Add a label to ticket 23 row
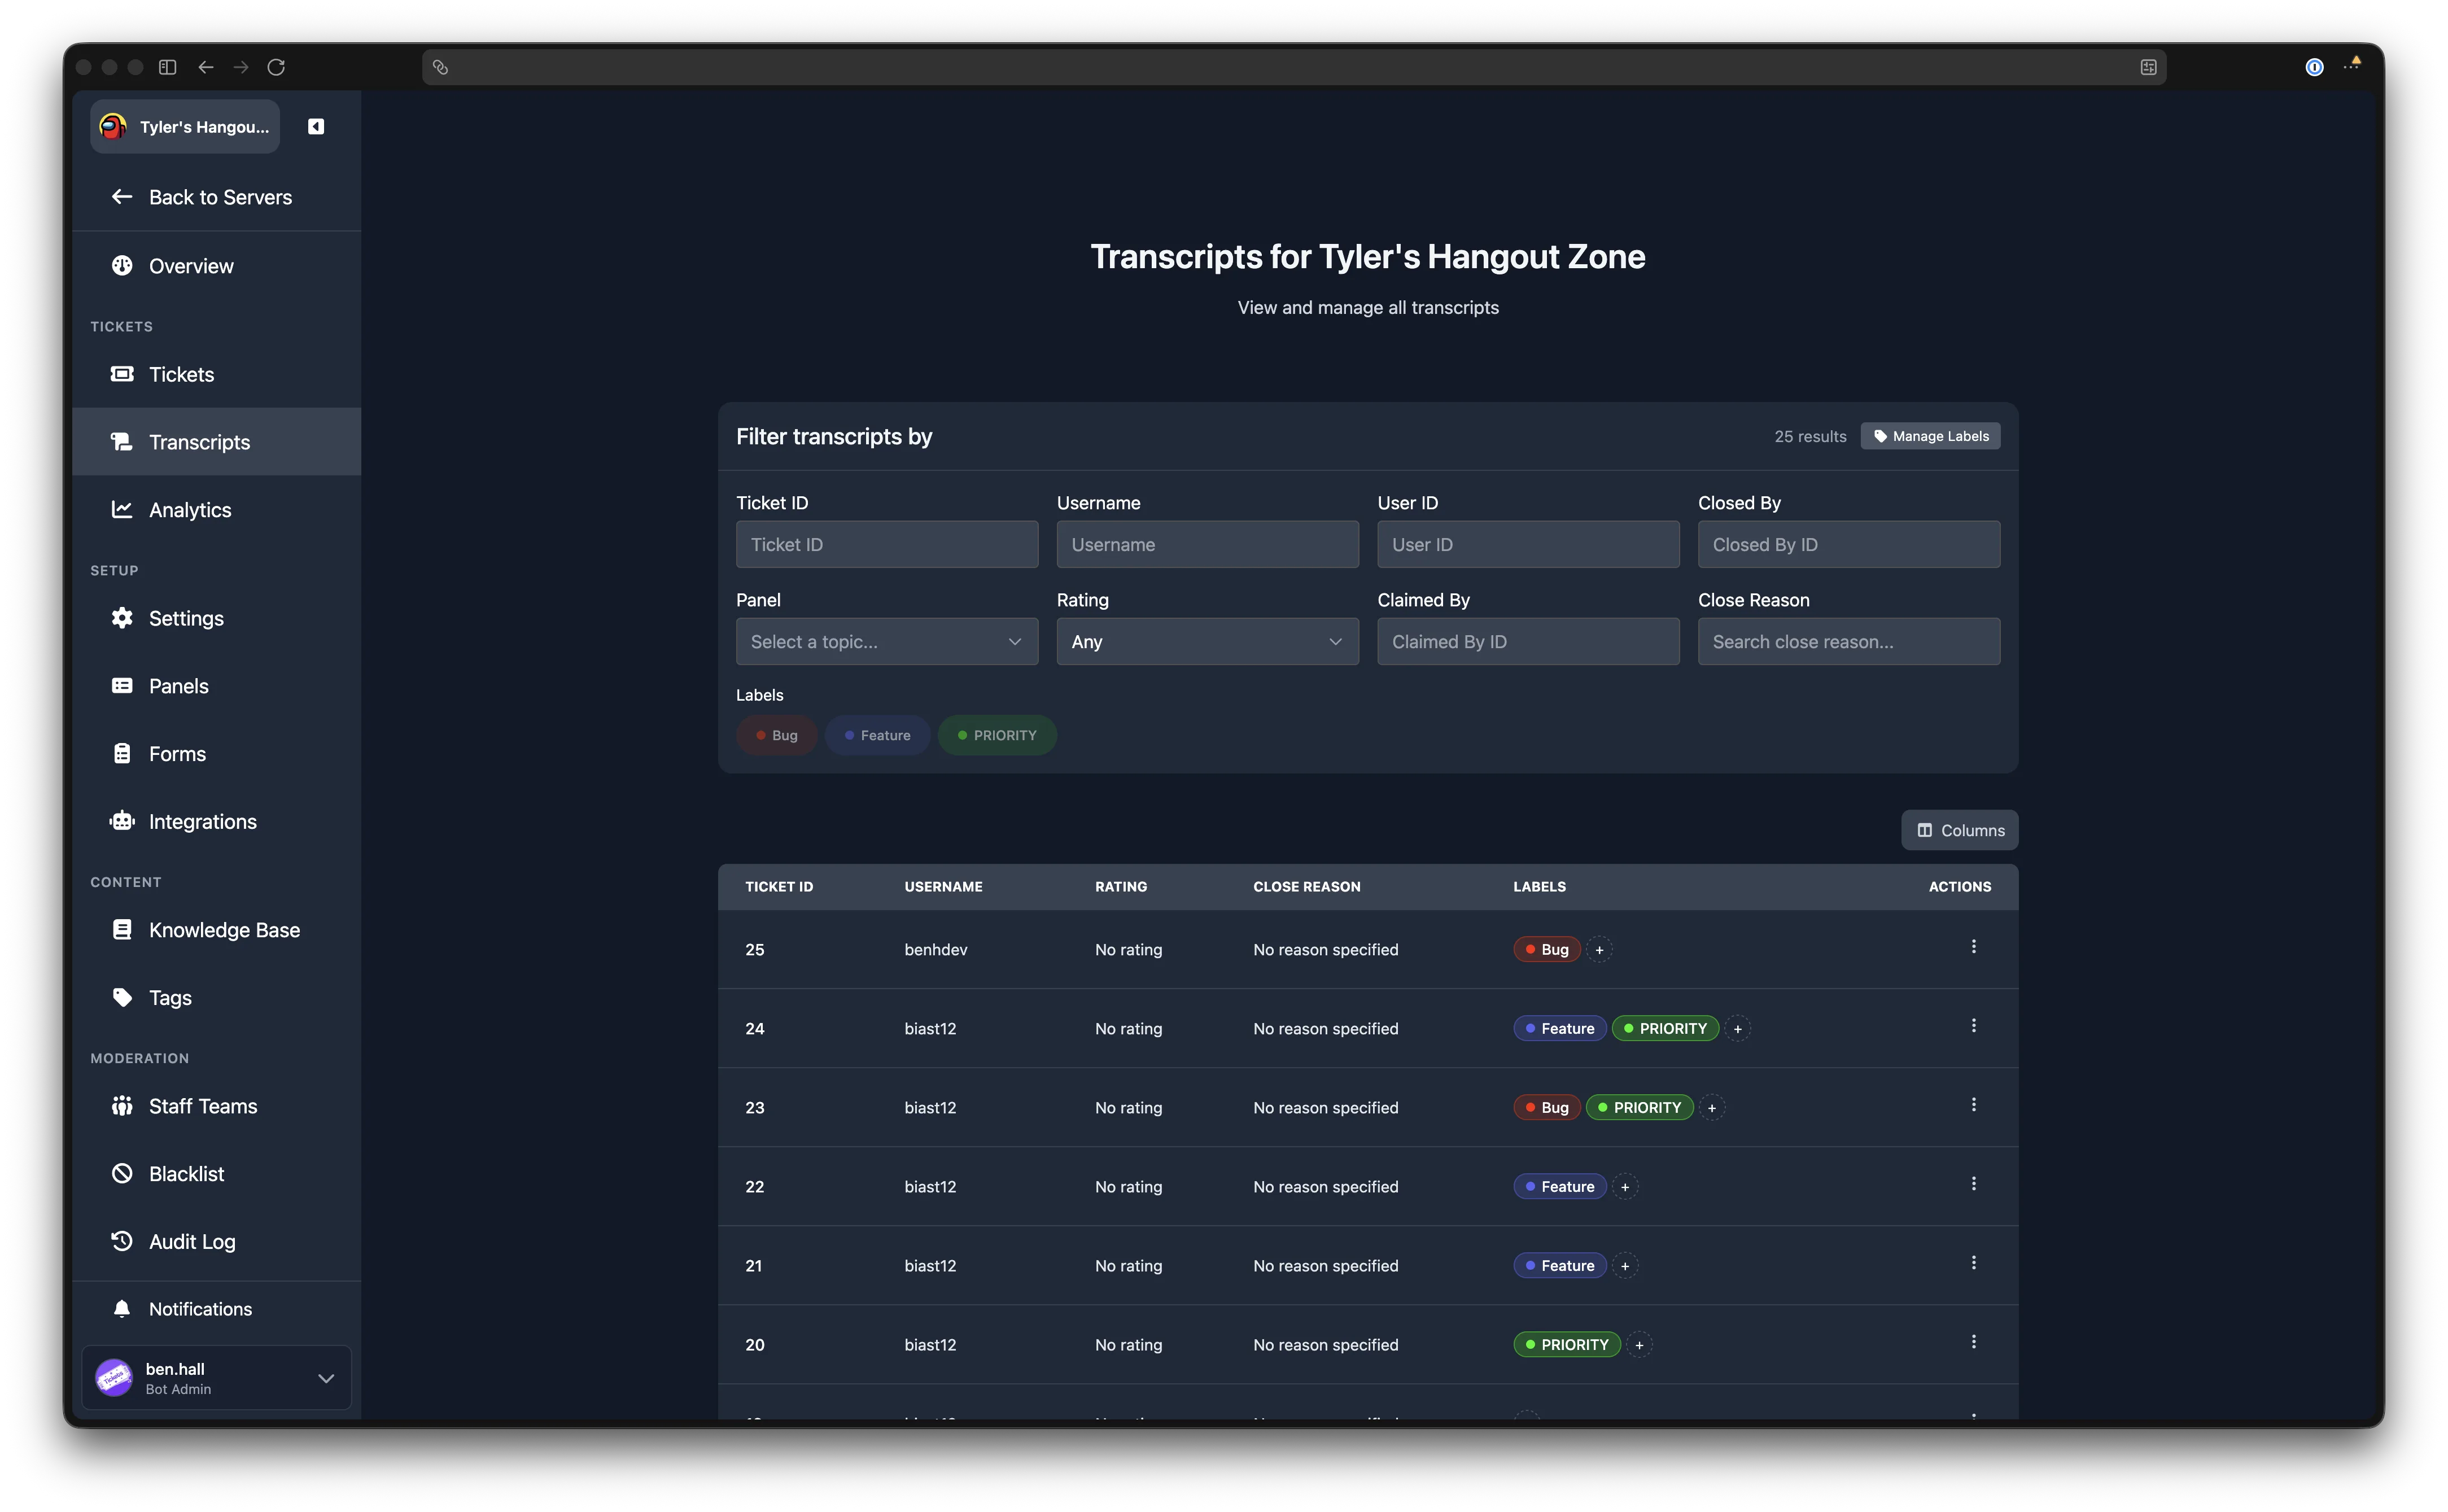 click(1711, 1107)
